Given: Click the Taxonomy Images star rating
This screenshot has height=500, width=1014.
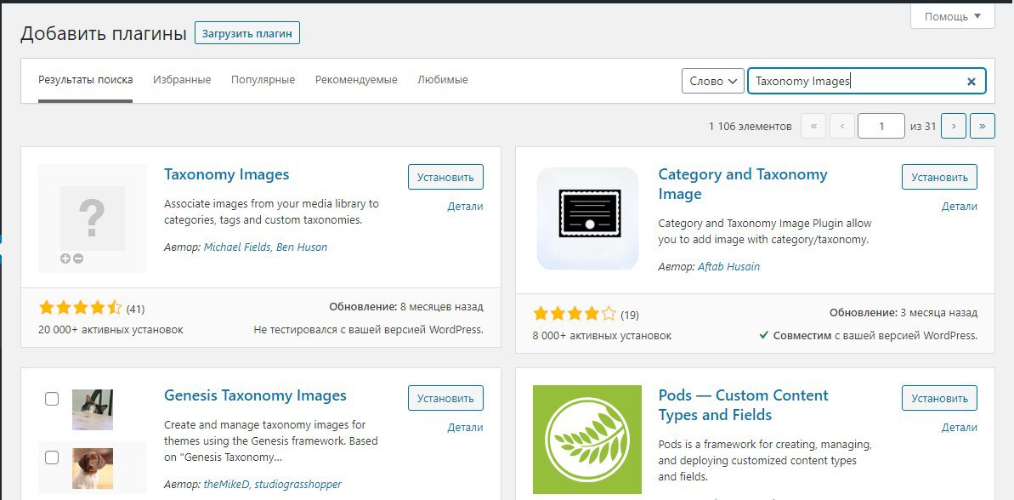Looking at the screenshot, I should coord(80,308).
